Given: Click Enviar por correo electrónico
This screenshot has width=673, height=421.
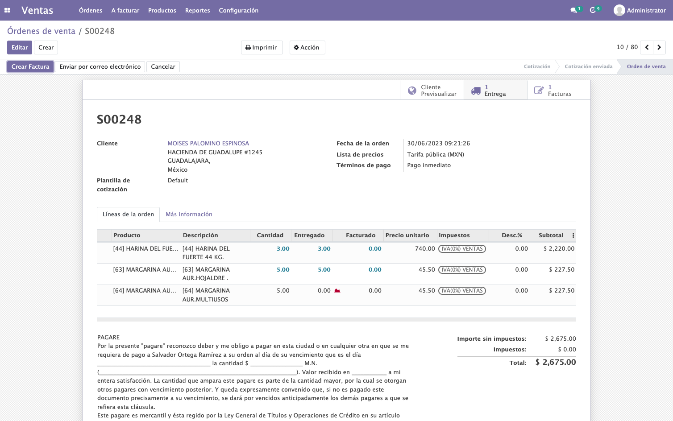Looking at the screenshot, I should (100, 67).
